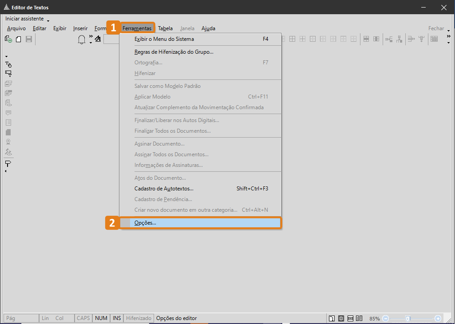Click the underlined A text format icon
Screen dimensions: 455x324
coord(98,39)
